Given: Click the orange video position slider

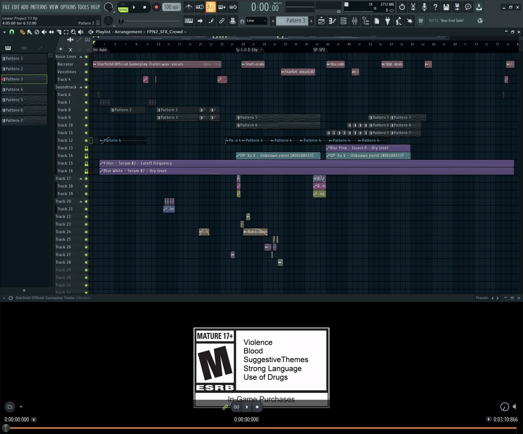Looking at the screenshot, I should (x=261, y=428).
